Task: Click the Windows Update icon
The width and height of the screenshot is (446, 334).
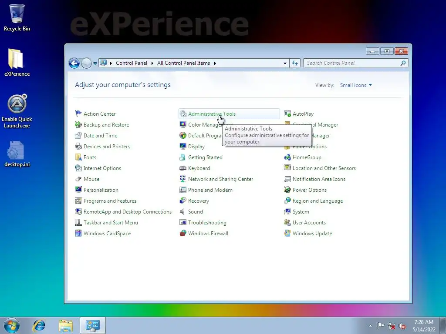Action: (x=287, y=233)
